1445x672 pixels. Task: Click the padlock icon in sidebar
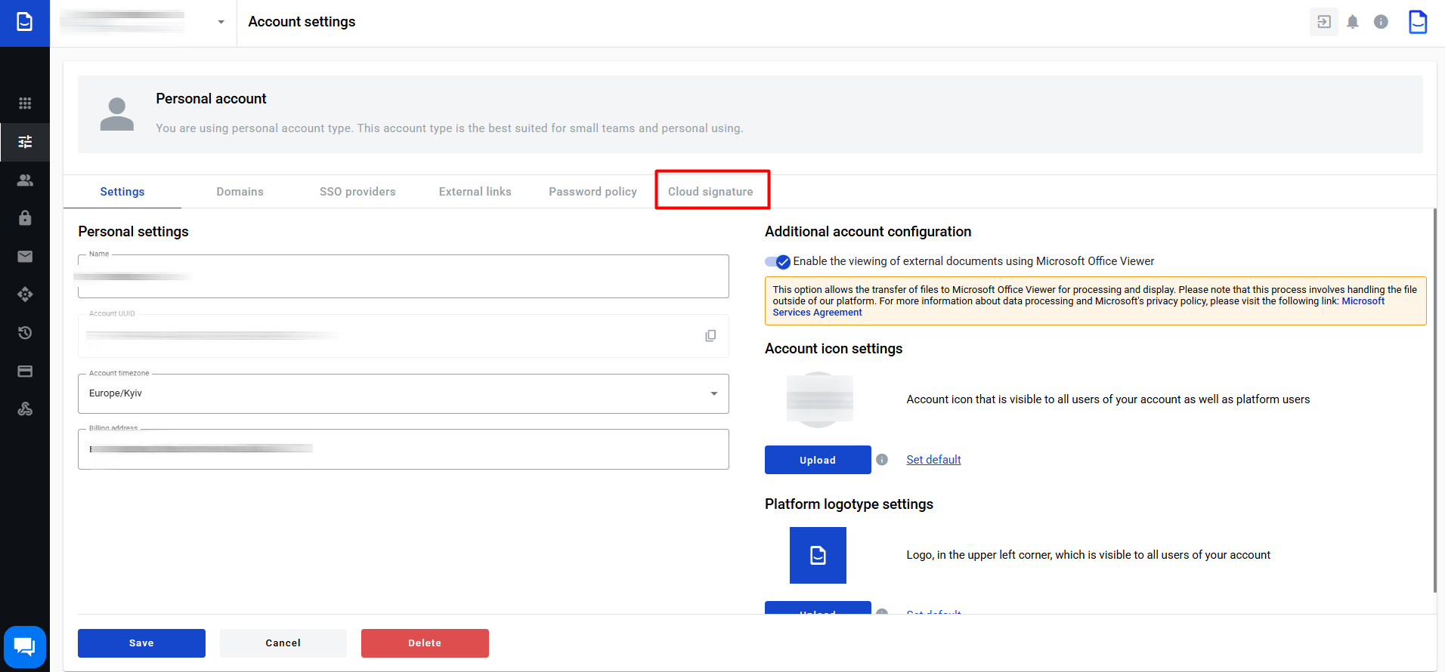pos(25,218)
